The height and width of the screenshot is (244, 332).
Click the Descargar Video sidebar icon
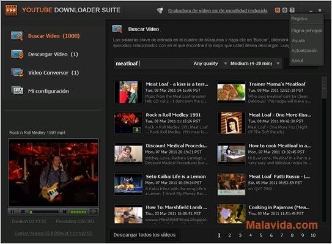pyautogui.click(x=17, y=54)
